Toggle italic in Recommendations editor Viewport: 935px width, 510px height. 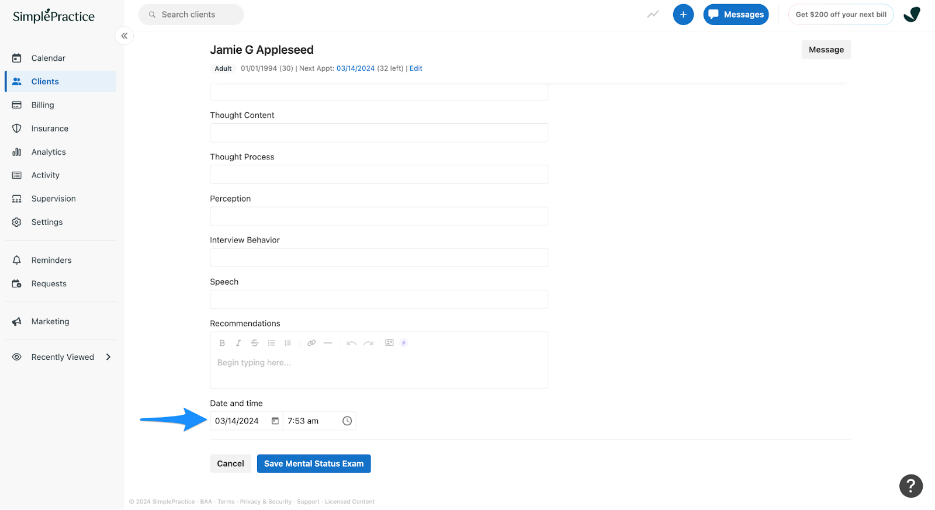238,343
